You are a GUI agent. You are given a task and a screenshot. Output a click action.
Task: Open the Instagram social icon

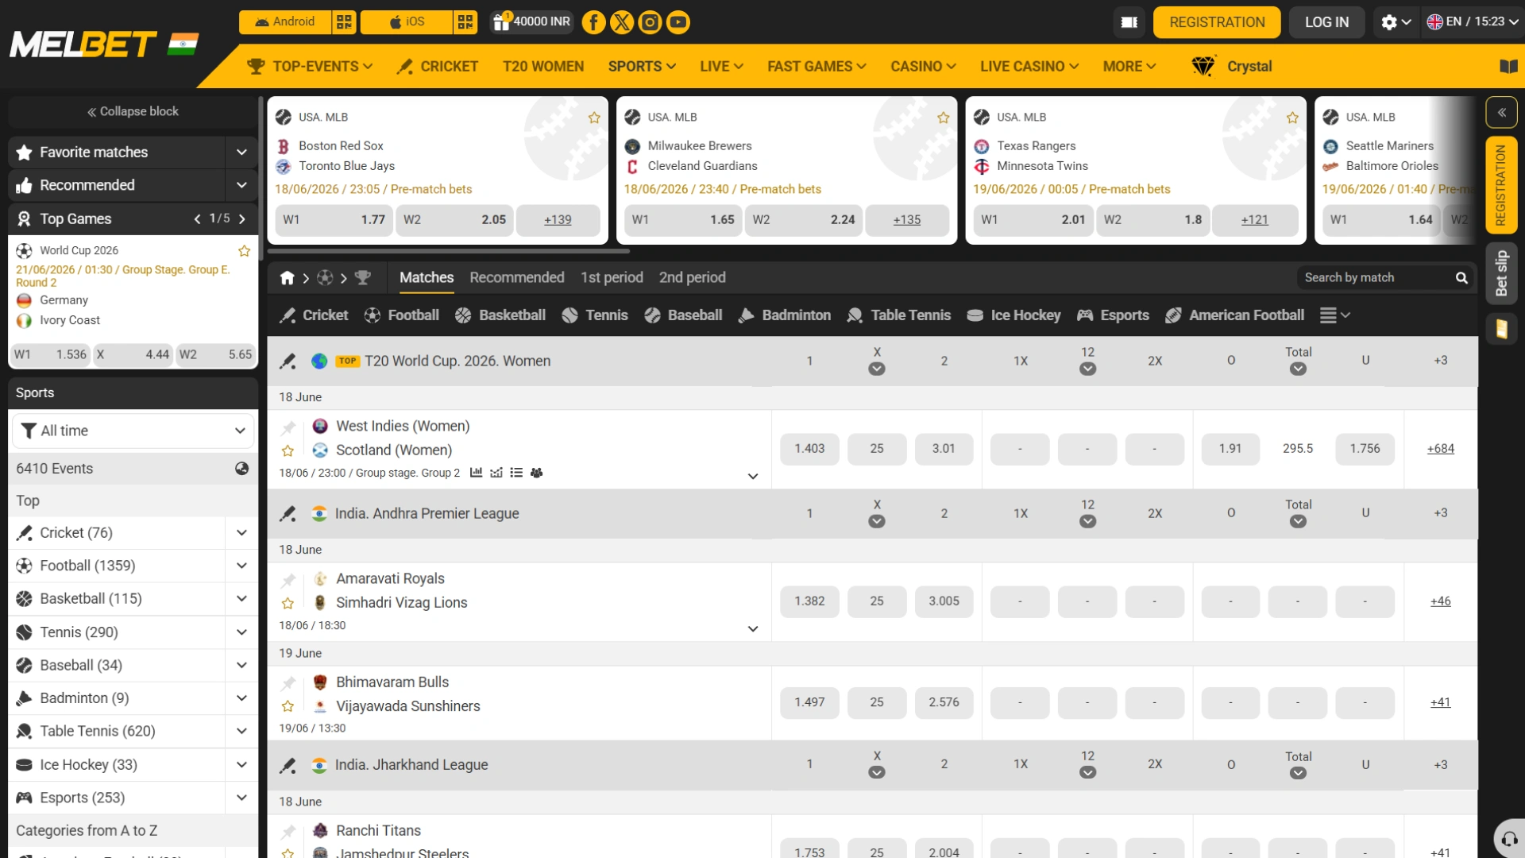[650, 22]
